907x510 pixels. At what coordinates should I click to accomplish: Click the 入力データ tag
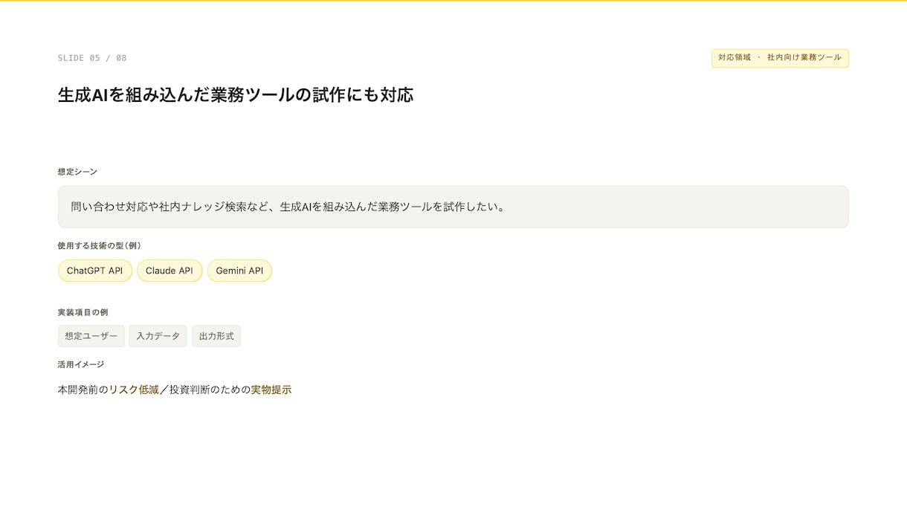pyautogui.click(x=158, y=336)
